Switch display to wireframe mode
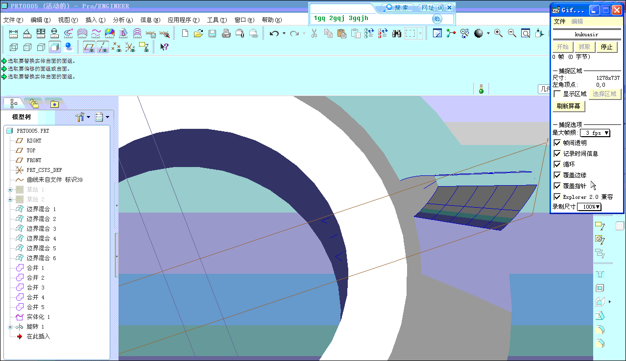 pos(14,47)
